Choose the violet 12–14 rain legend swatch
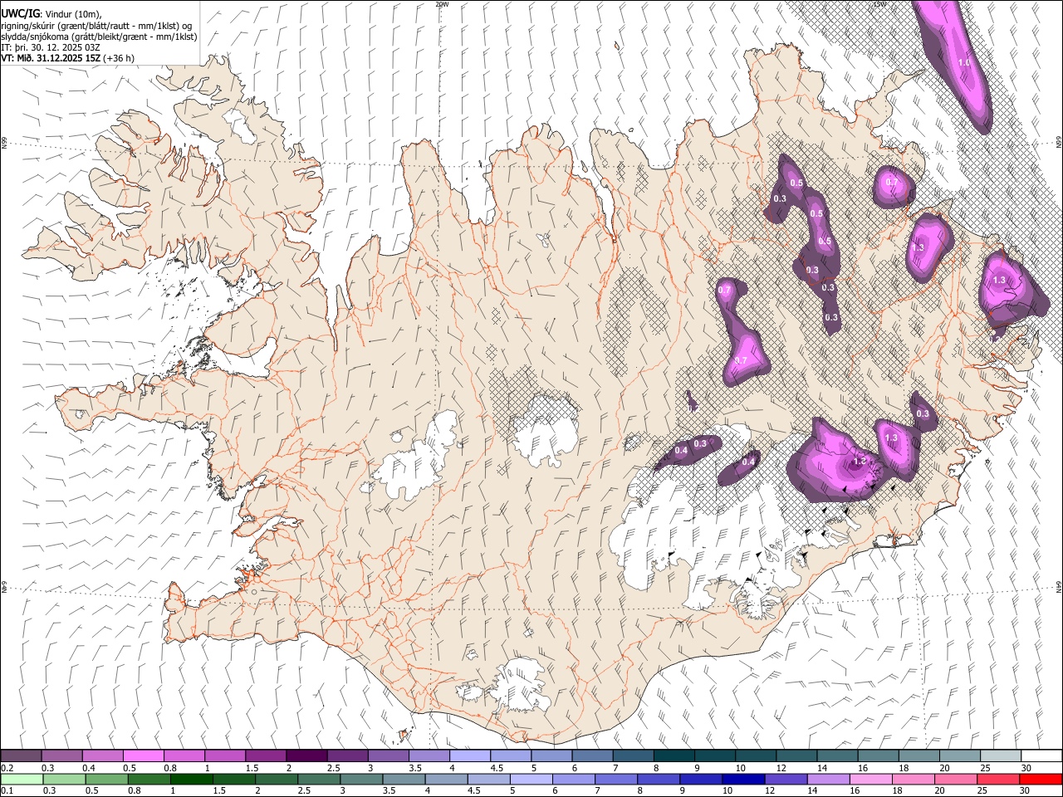The image size is (1063, 797). coord(786,779)
